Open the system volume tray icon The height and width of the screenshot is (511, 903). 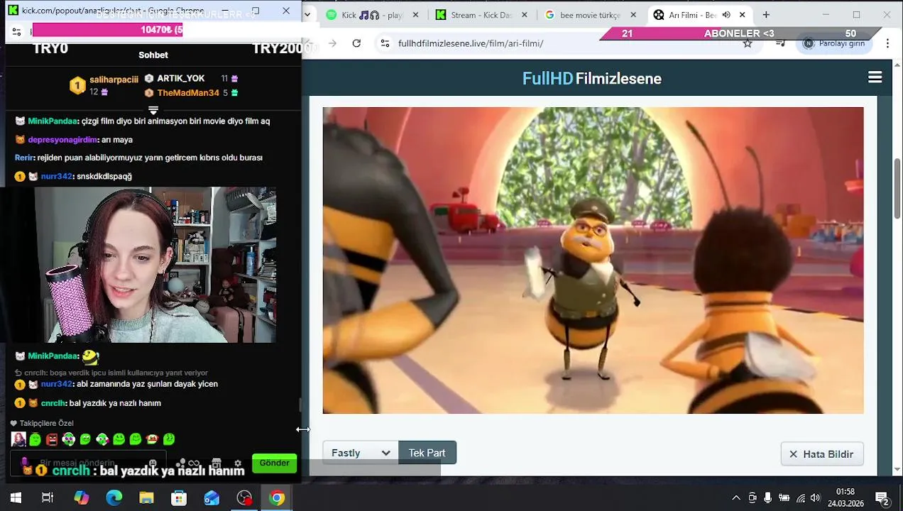point(815,498)
